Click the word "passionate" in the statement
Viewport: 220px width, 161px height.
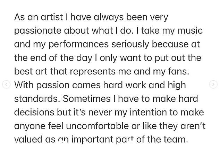click(38, 31)
